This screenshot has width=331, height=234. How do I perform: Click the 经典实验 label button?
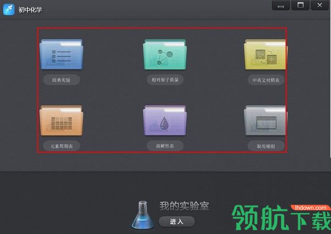pos(61,80)
